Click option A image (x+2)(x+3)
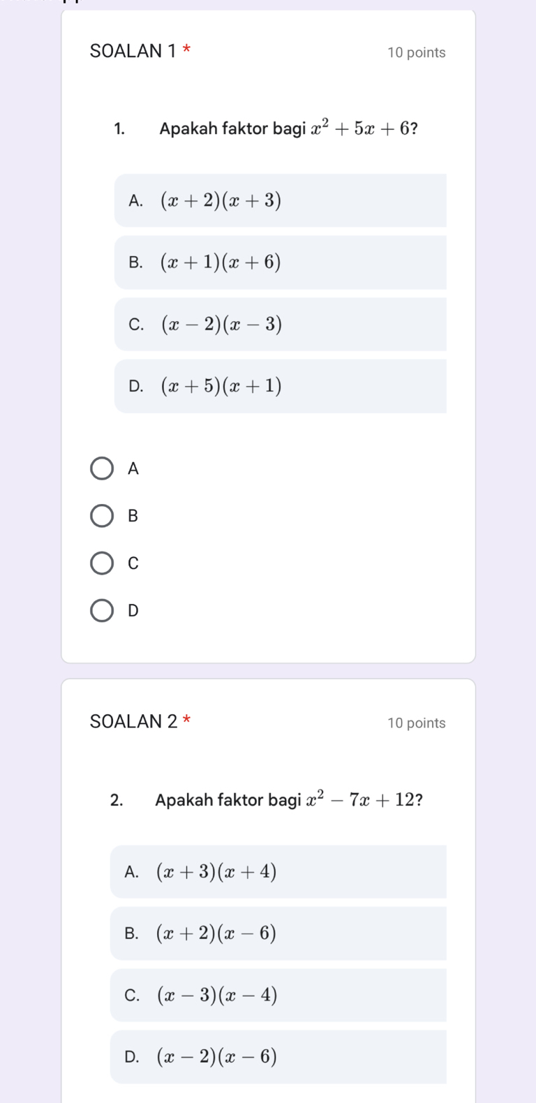Image resolution: width=536 pixels, height=1103 pixels. [279, 200]
